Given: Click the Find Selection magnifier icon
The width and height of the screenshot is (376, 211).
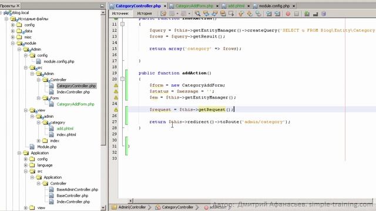Looking at the screenshot, I should click(x=197, y=13).
